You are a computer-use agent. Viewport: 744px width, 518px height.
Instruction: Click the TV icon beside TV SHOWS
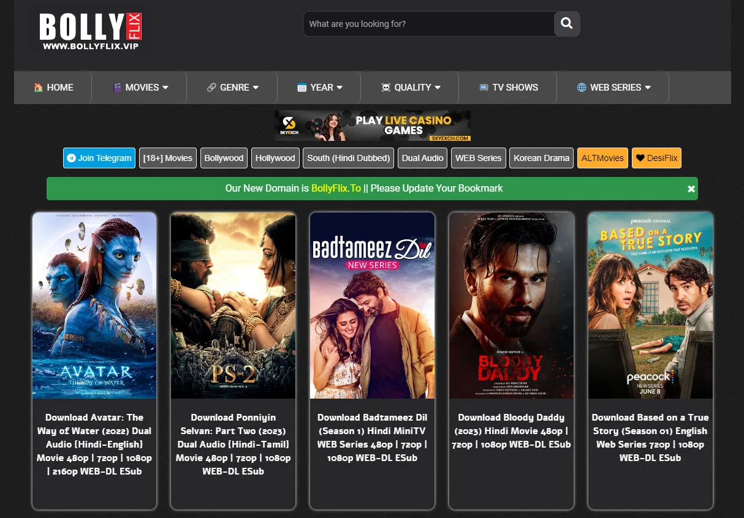[485, 87]
